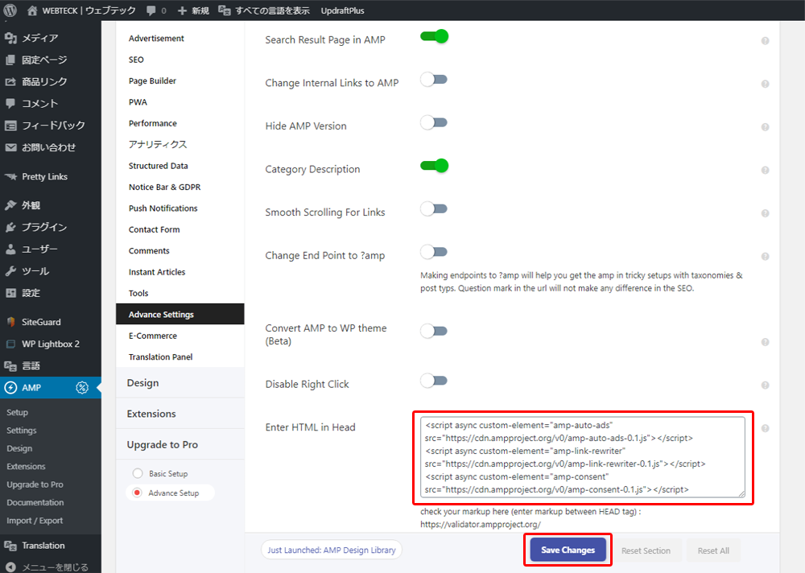Click the Translation sidebar icon
Screen dimensions: 805x573
click(10, 546)
